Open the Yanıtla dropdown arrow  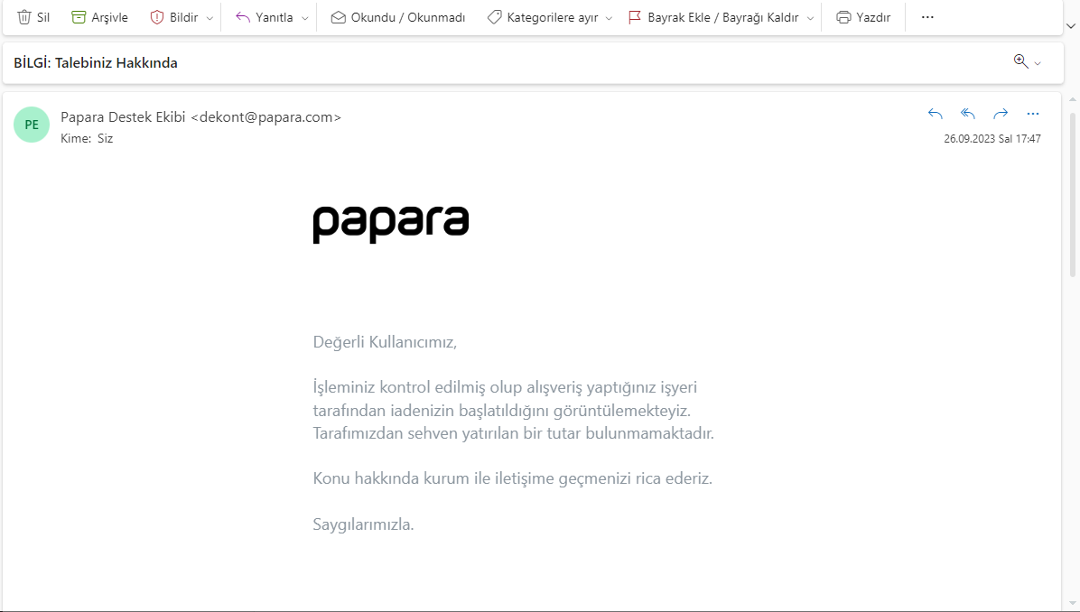tap(304, 18)
